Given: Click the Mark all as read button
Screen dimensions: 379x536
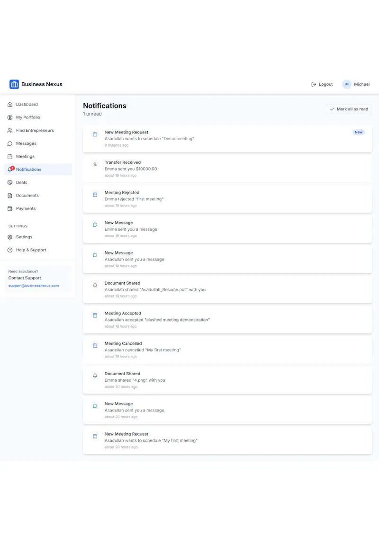Looking at the screenshot, I should click(x=349, y=109).
